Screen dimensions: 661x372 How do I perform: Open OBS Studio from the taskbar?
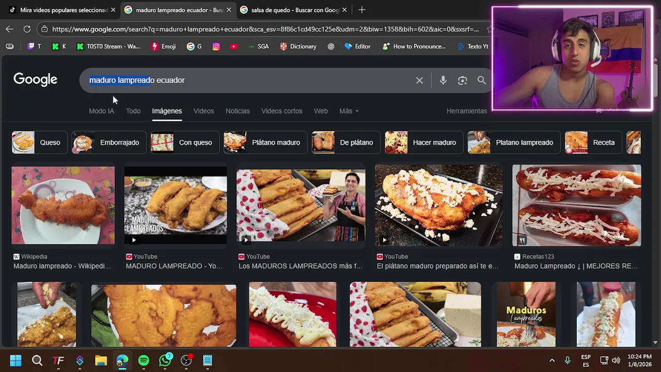pos(186,360)
